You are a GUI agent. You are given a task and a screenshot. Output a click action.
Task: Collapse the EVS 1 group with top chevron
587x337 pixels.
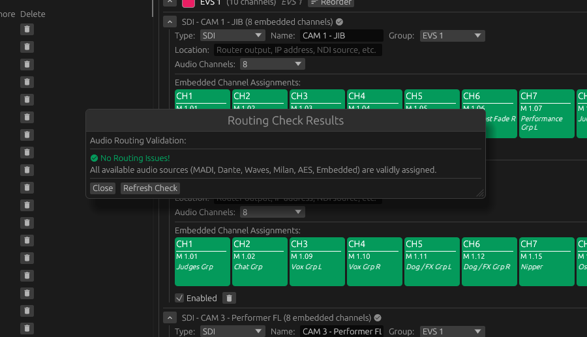(170, 3)
